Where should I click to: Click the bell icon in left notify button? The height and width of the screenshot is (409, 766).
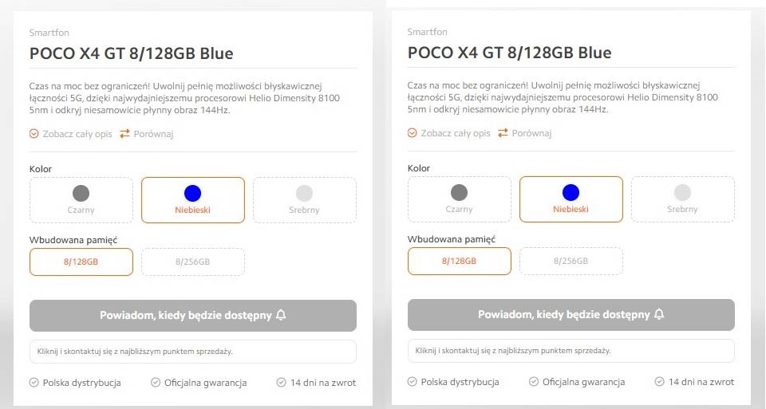[x=281, y=315]
